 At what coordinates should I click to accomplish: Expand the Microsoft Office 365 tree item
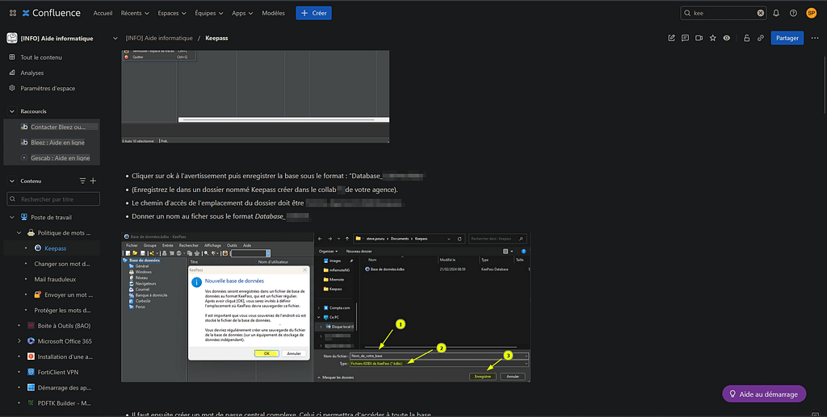click(19, 341)
